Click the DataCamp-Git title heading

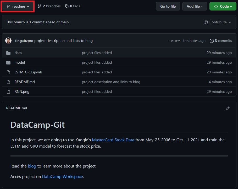(x=37, y=125)
